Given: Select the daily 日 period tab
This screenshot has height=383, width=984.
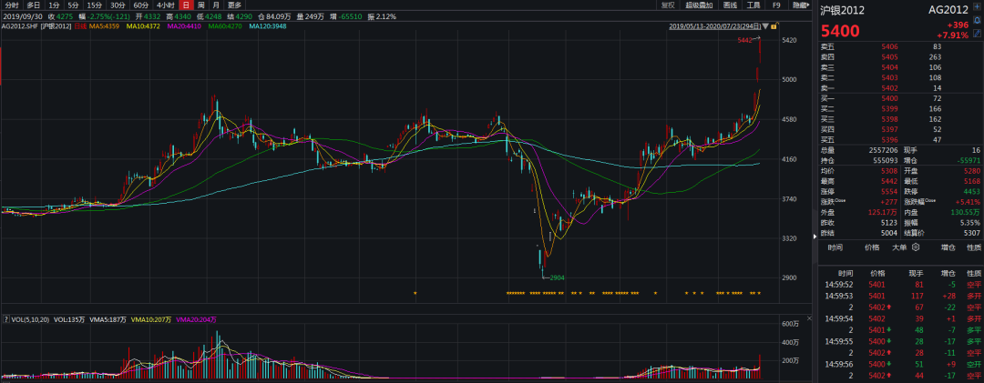Looking at the screenshot, I should pyautogui.click(x=185, y=5).
